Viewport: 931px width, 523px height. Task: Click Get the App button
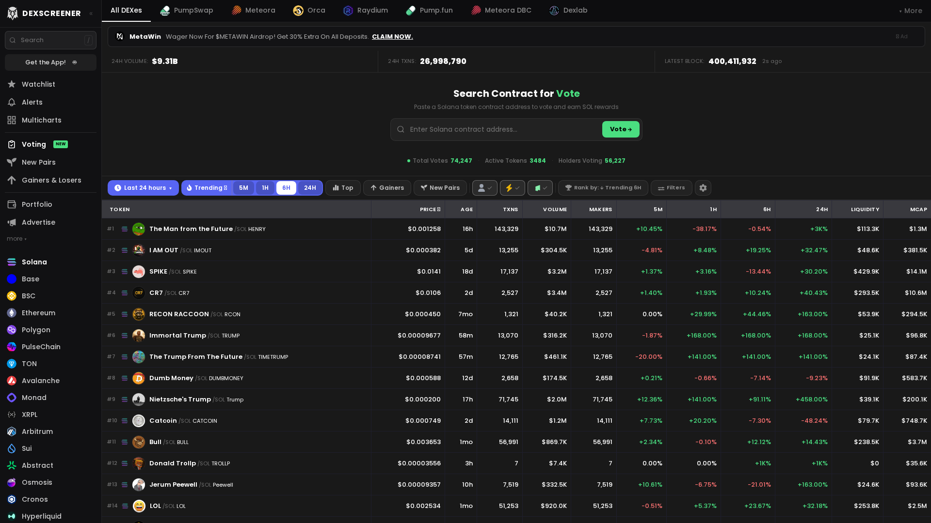(x=51, y=62)
